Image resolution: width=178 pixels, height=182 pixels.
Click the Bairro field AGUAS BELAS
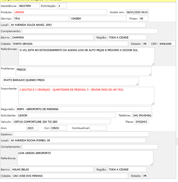(x=52, y=169)
